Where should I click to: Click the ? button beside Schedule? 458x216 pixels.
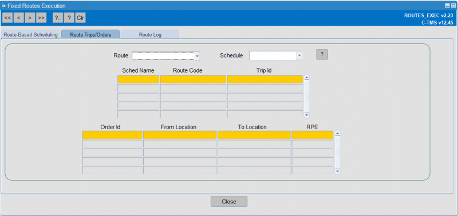(322, 54)
